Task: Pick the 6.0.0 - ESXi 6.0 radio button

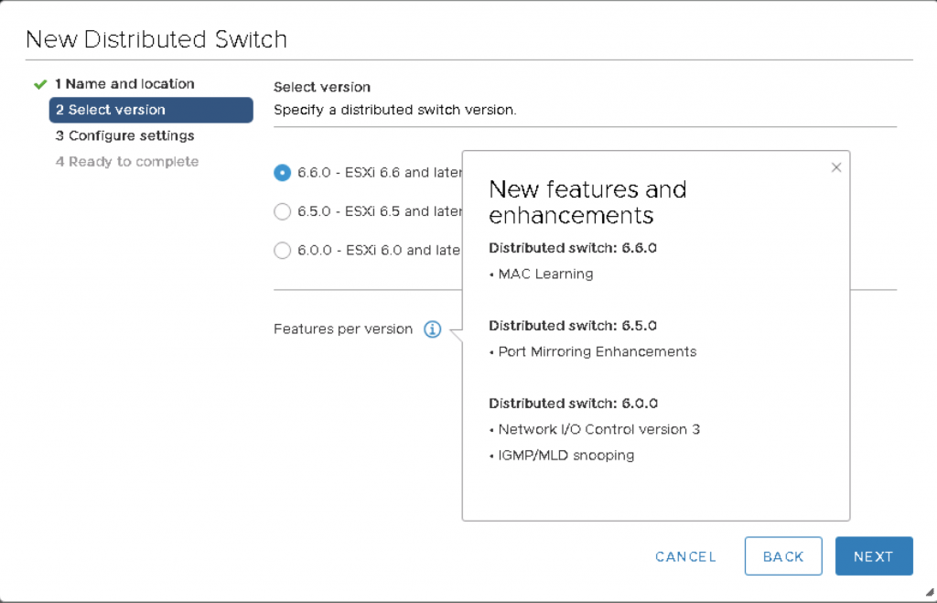Action: click(283, 250)
